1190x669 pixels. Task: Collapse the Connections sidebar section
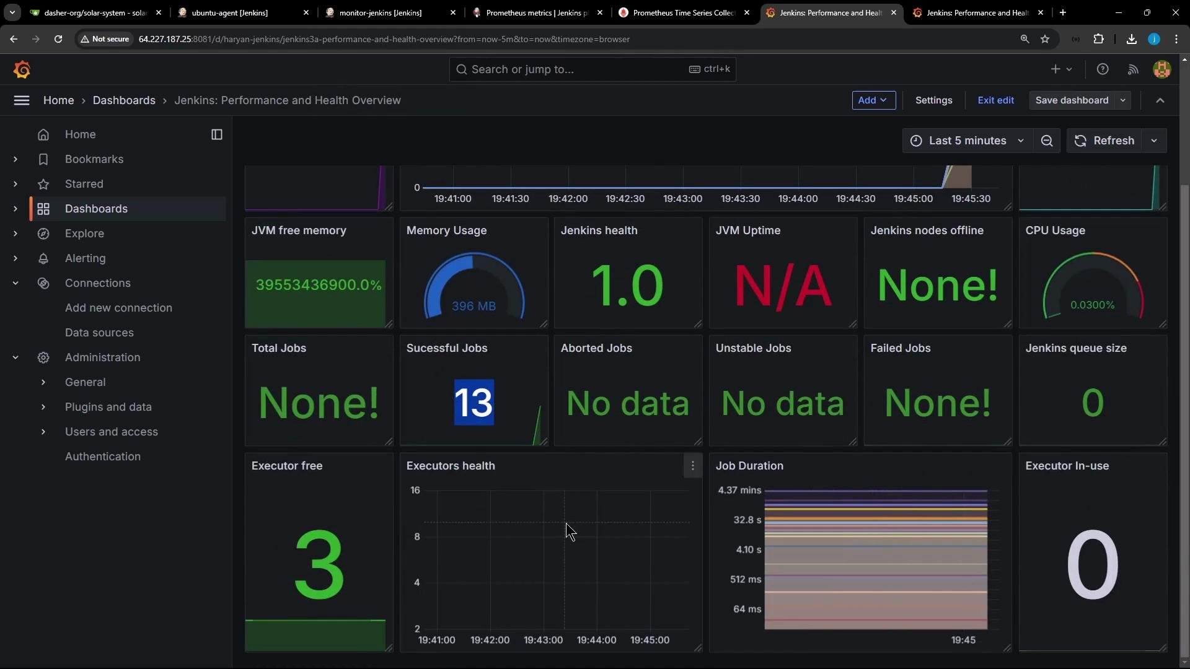click(15, 283)
